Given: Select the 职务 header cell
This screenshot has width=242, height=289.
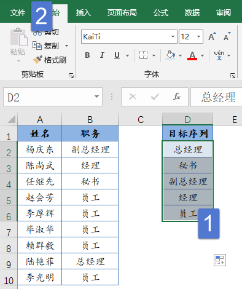Looking at the screenshot, I should [90, 133].
